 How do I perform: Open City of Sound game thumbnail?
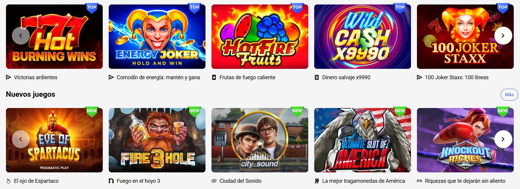(260, 140)
